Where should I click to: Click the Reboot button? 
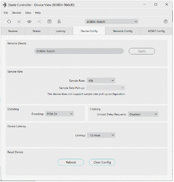[x=71, y=162]
